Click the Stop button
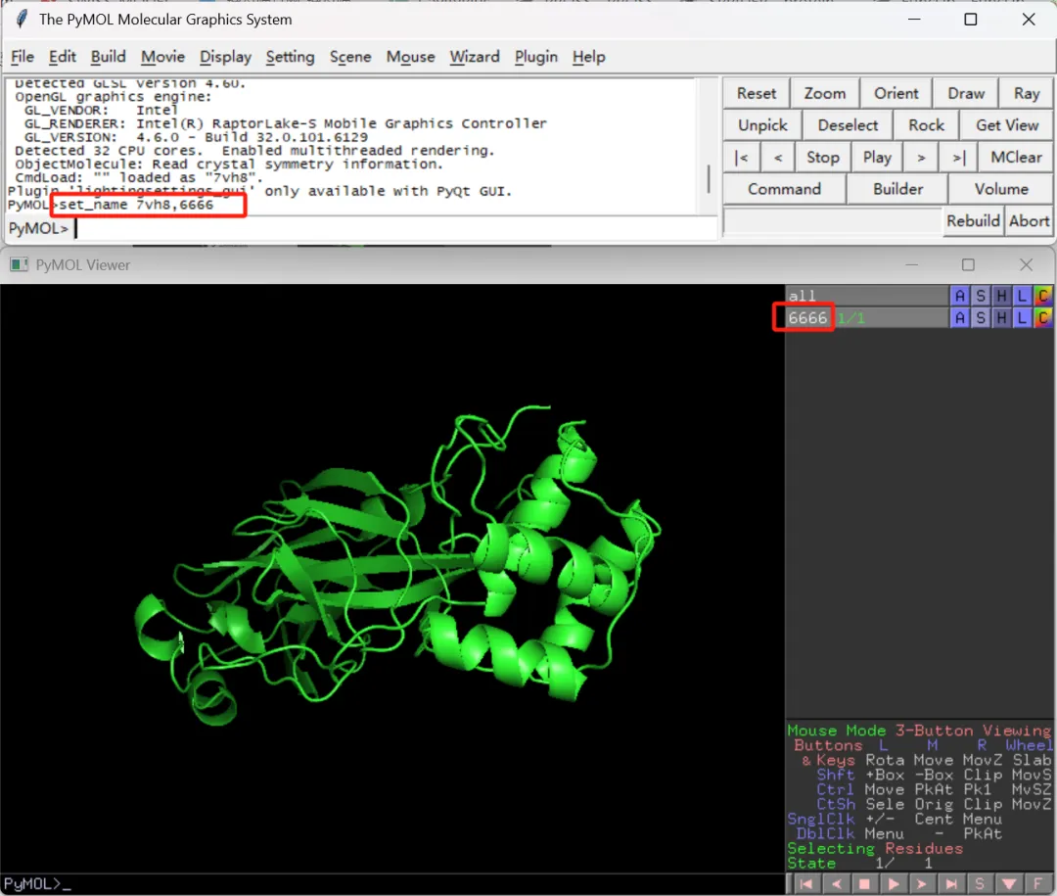Viewport: 1057px width, 896px height. pyautogui.click(x=822, y=158)
